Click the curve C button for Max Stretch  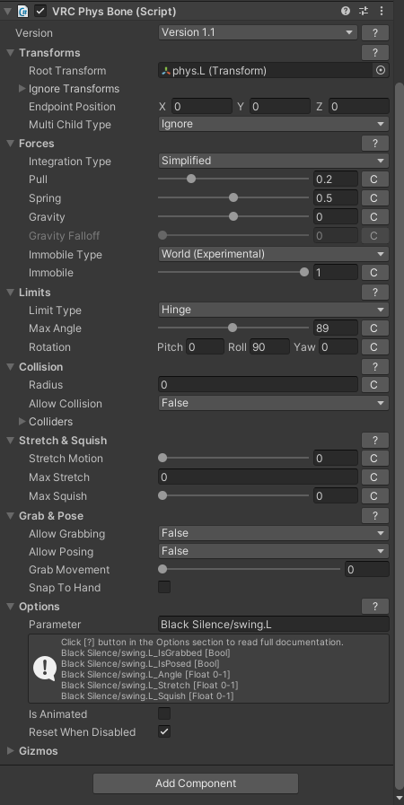(x=374, y=477)
